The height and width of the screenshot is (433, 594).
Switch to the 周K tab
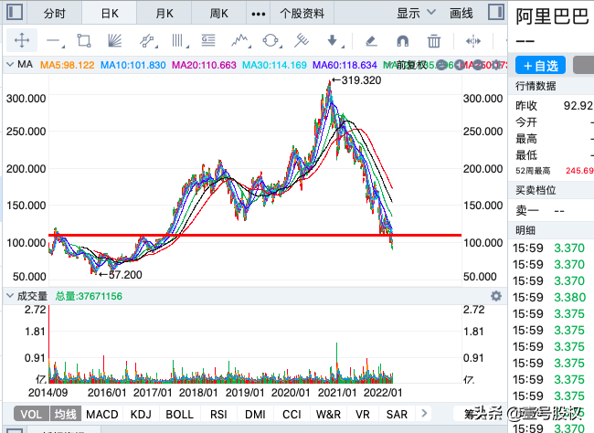[x=219, y=14]
